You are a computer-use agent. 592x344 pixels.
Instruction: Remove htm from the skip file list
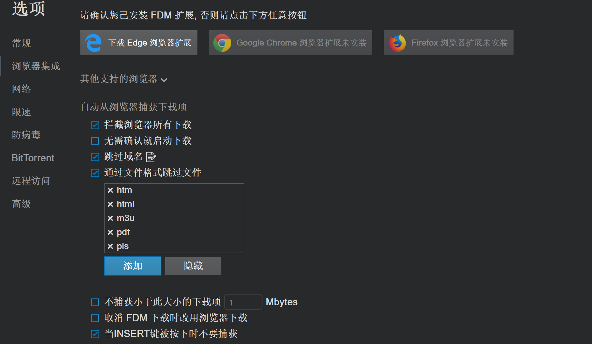click(x=110, y=190)
